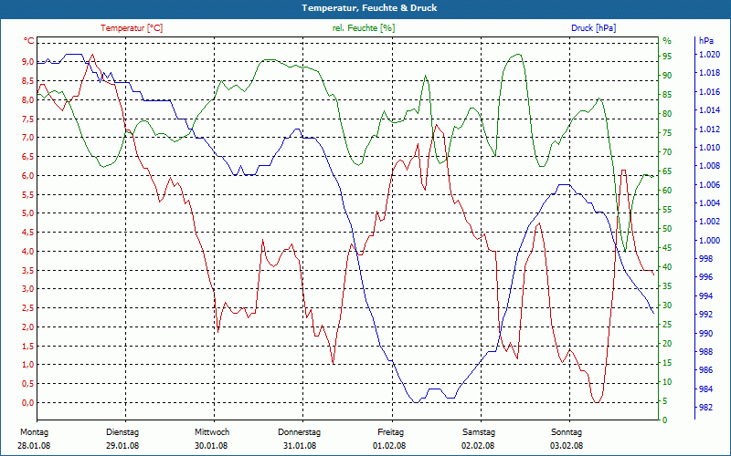Click the 982 pressure axis tick label
The width and height of the screenshot is (731, 456).
pyautogui.click(x=705, y=408)
